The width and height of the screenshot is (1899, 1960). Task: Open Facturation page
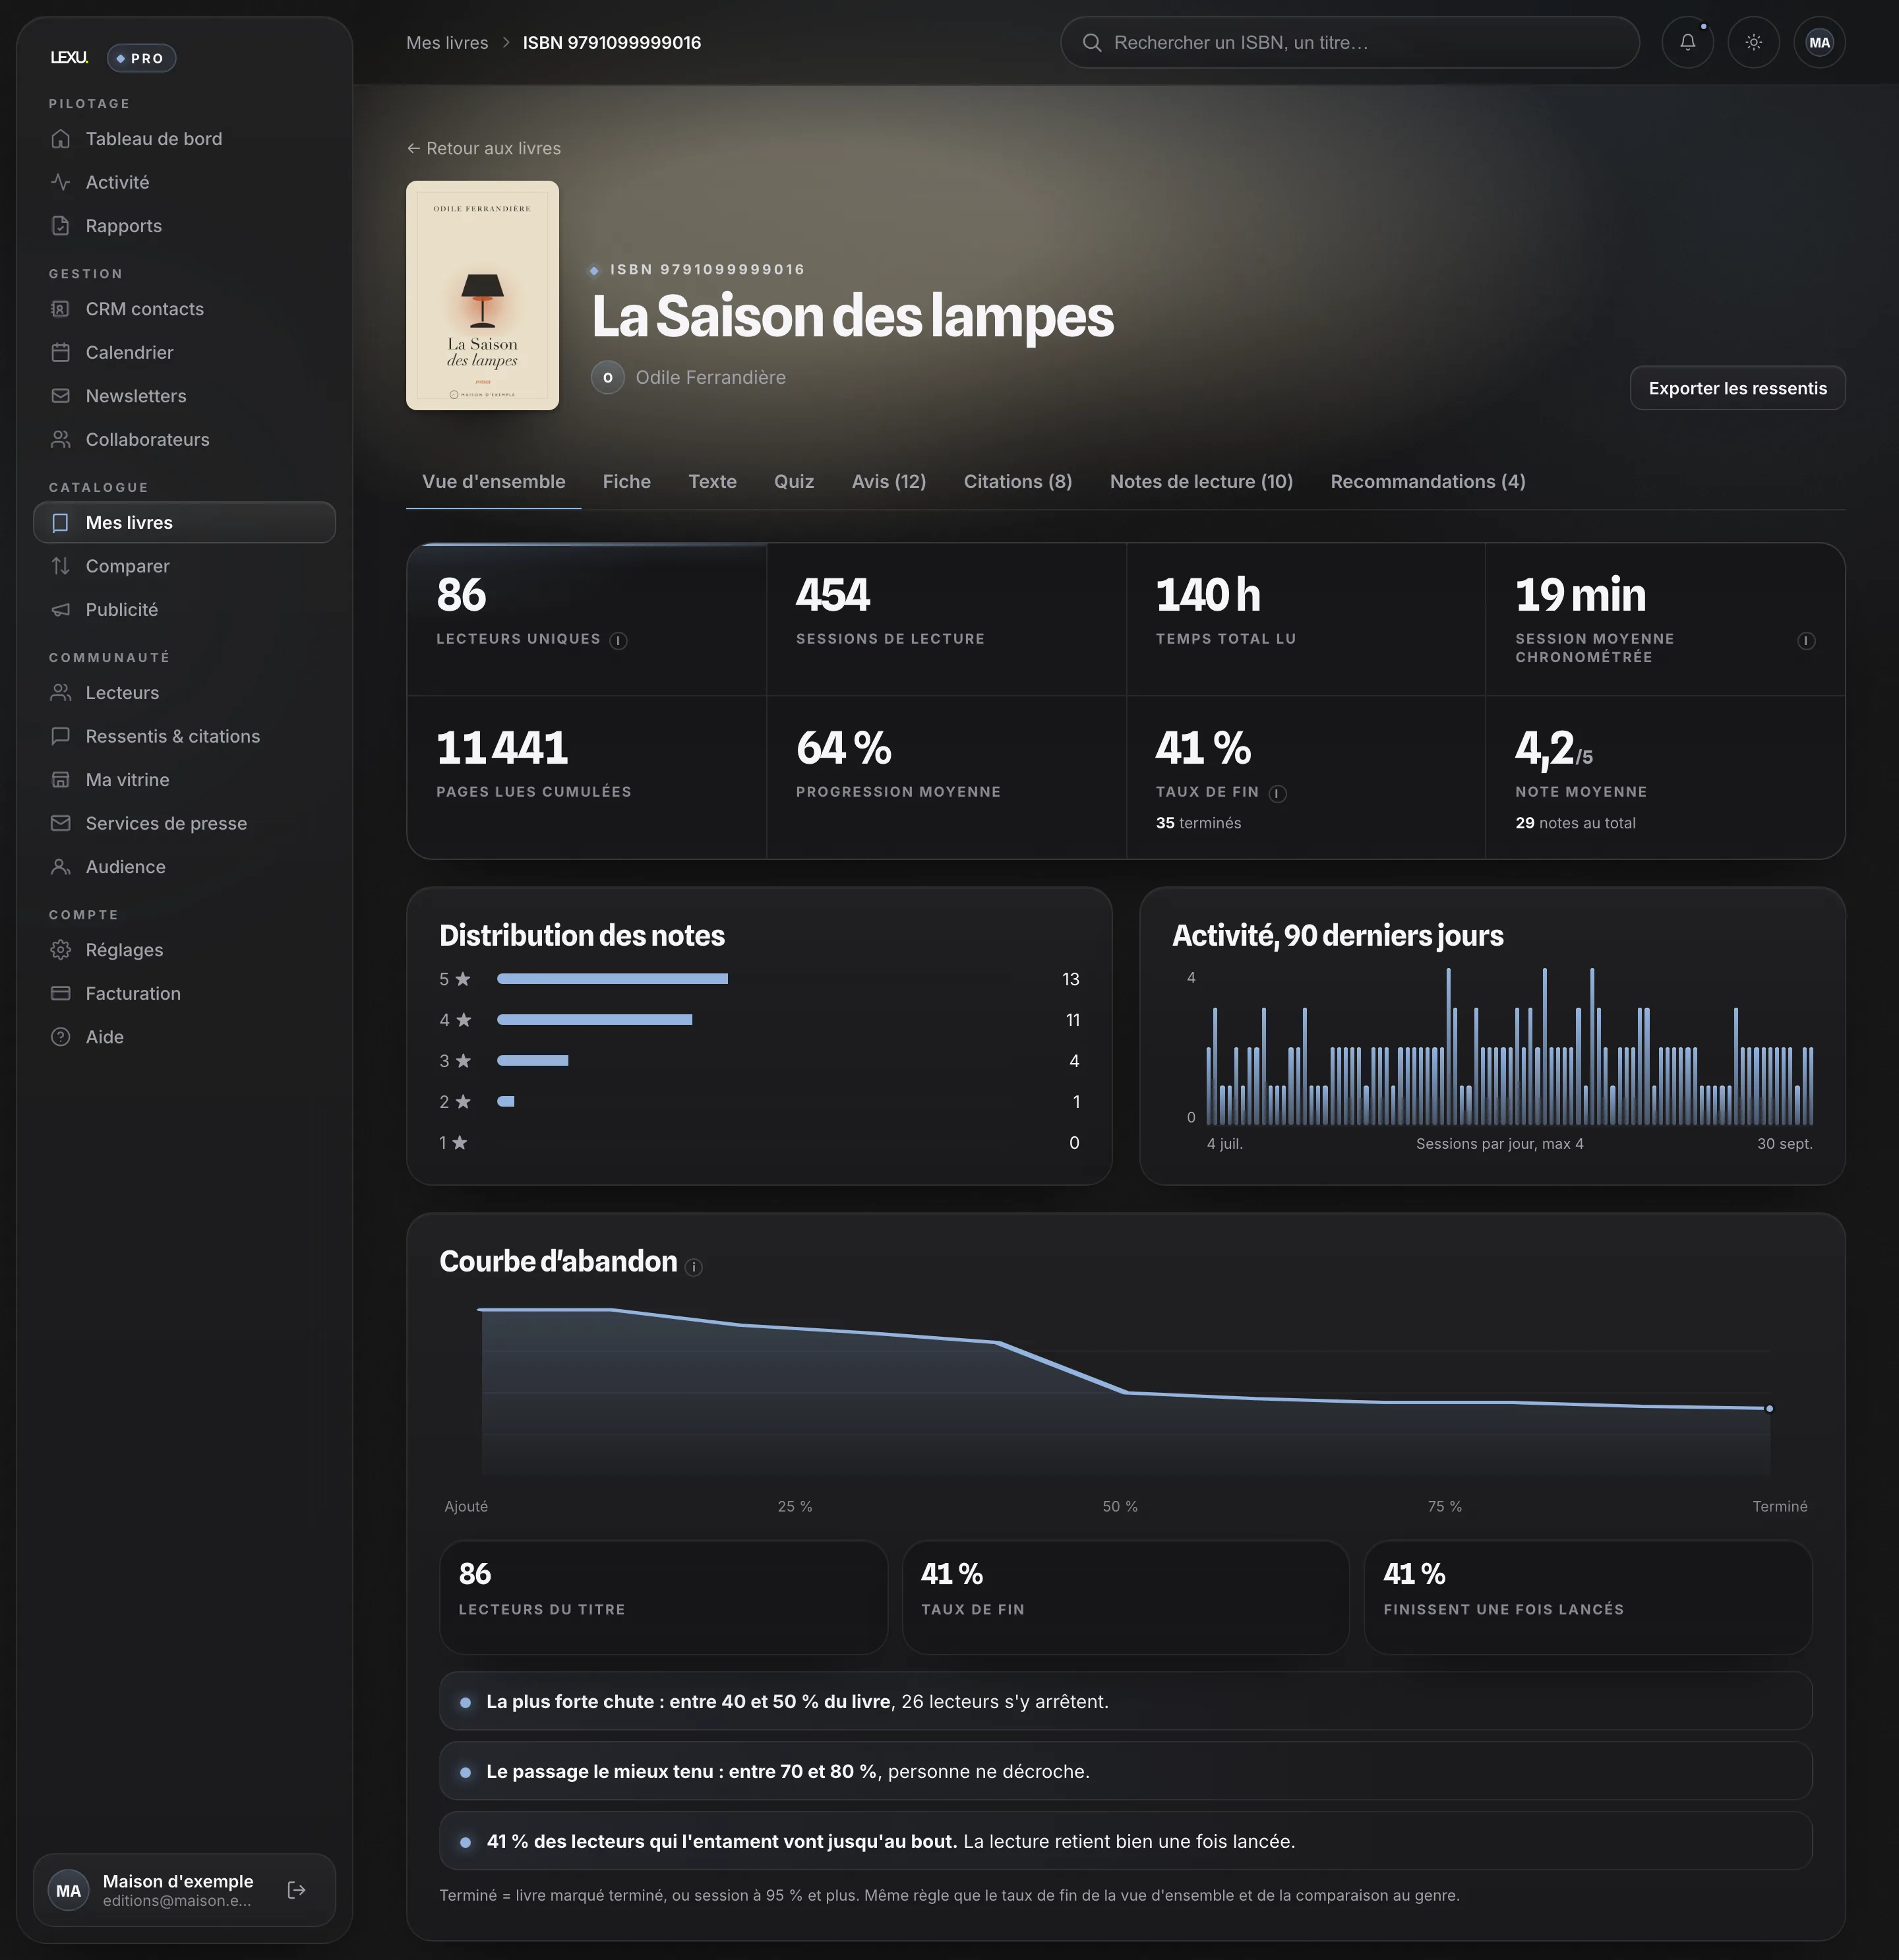pyautogui.click(x=184, y=993)
